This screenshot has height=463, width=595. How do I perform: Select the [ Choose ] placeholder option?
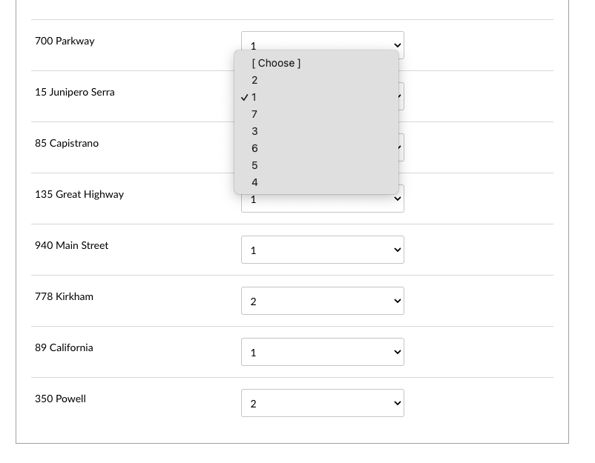pyautogui.click(x=276, y=63)
